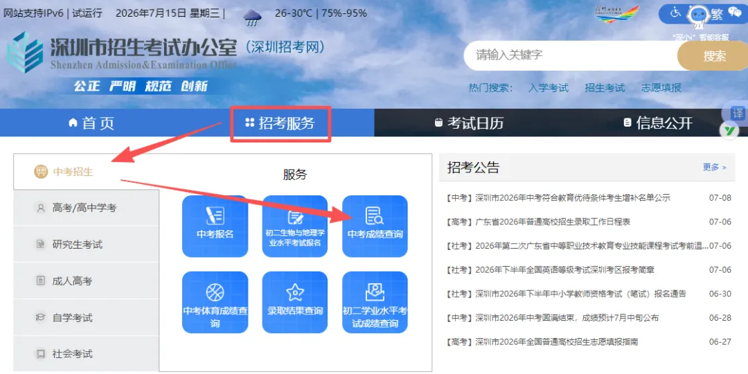Open notice 深圳市2026年中考圆满结束
The image size is (748, 374).
click(553, 318)
